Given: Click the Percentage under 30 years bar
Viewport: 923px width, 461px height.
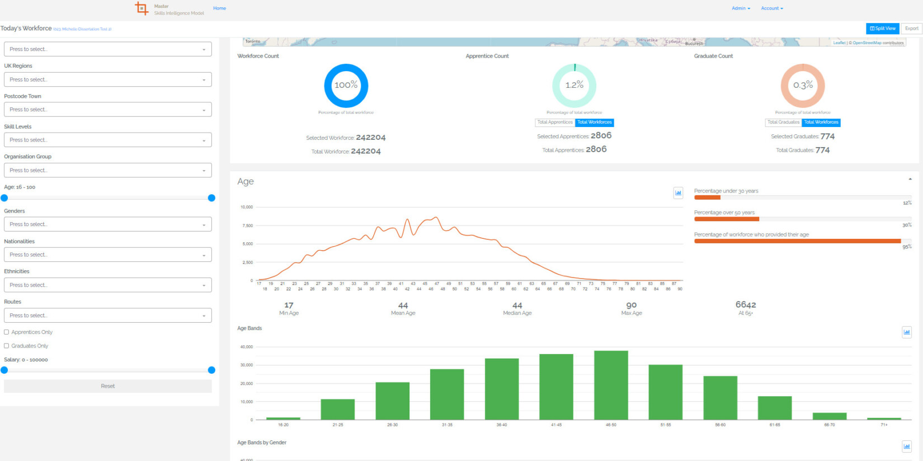Looking at the screenshot, I should point(803,197).
